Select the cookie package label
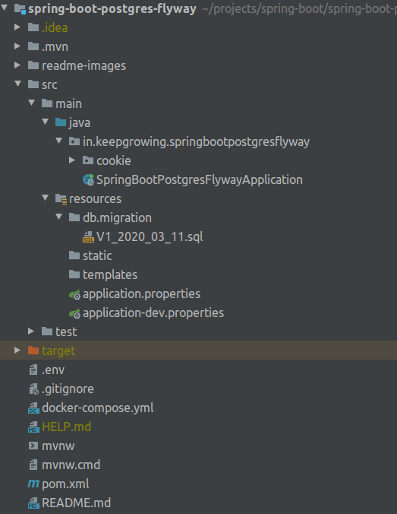Viewport: 397px width, 514px height. [114, 160]
